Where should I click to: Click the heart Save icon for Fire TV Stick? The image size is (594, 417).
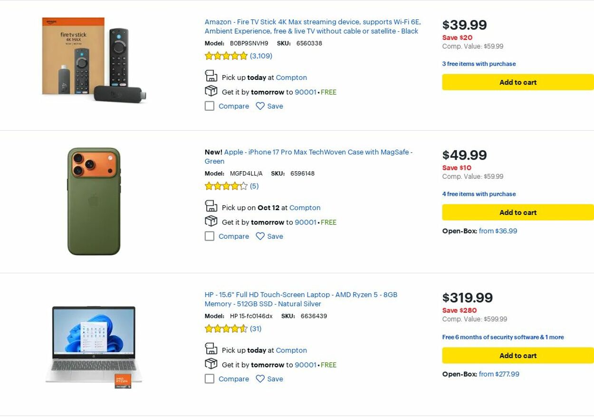(x=260, y=106)
